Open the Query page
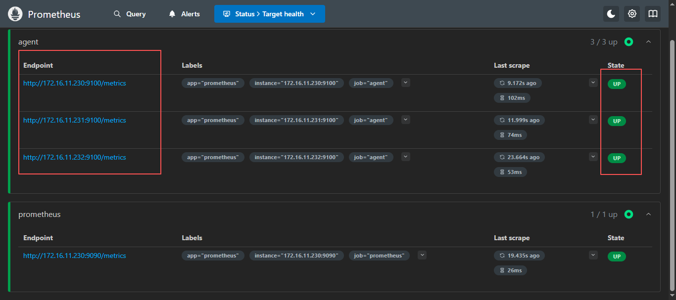 (x=130, y=14)
